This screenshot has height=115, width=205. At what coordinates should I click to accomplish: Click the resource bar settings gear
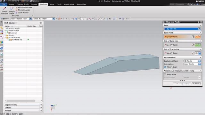[x=1, y=22]
